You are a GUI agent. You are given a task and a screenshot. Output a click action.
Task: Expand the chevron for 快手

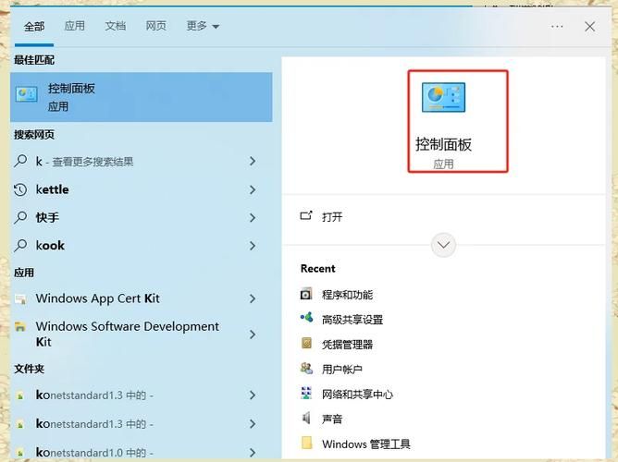point(253,218)
